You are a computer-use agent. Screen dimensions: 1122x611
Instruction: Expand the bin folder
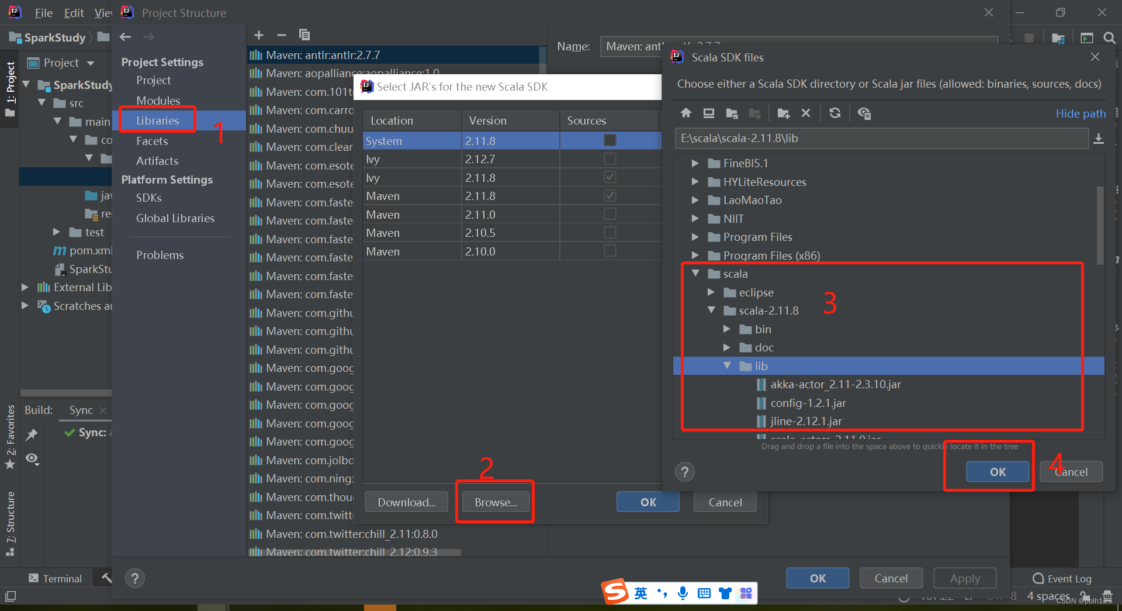click(x=727, y=329)
